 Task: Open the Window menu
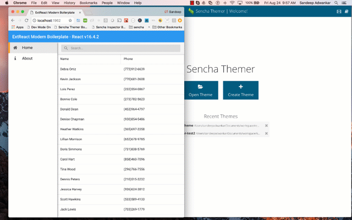pyautogui.click(x=123, y=3)
